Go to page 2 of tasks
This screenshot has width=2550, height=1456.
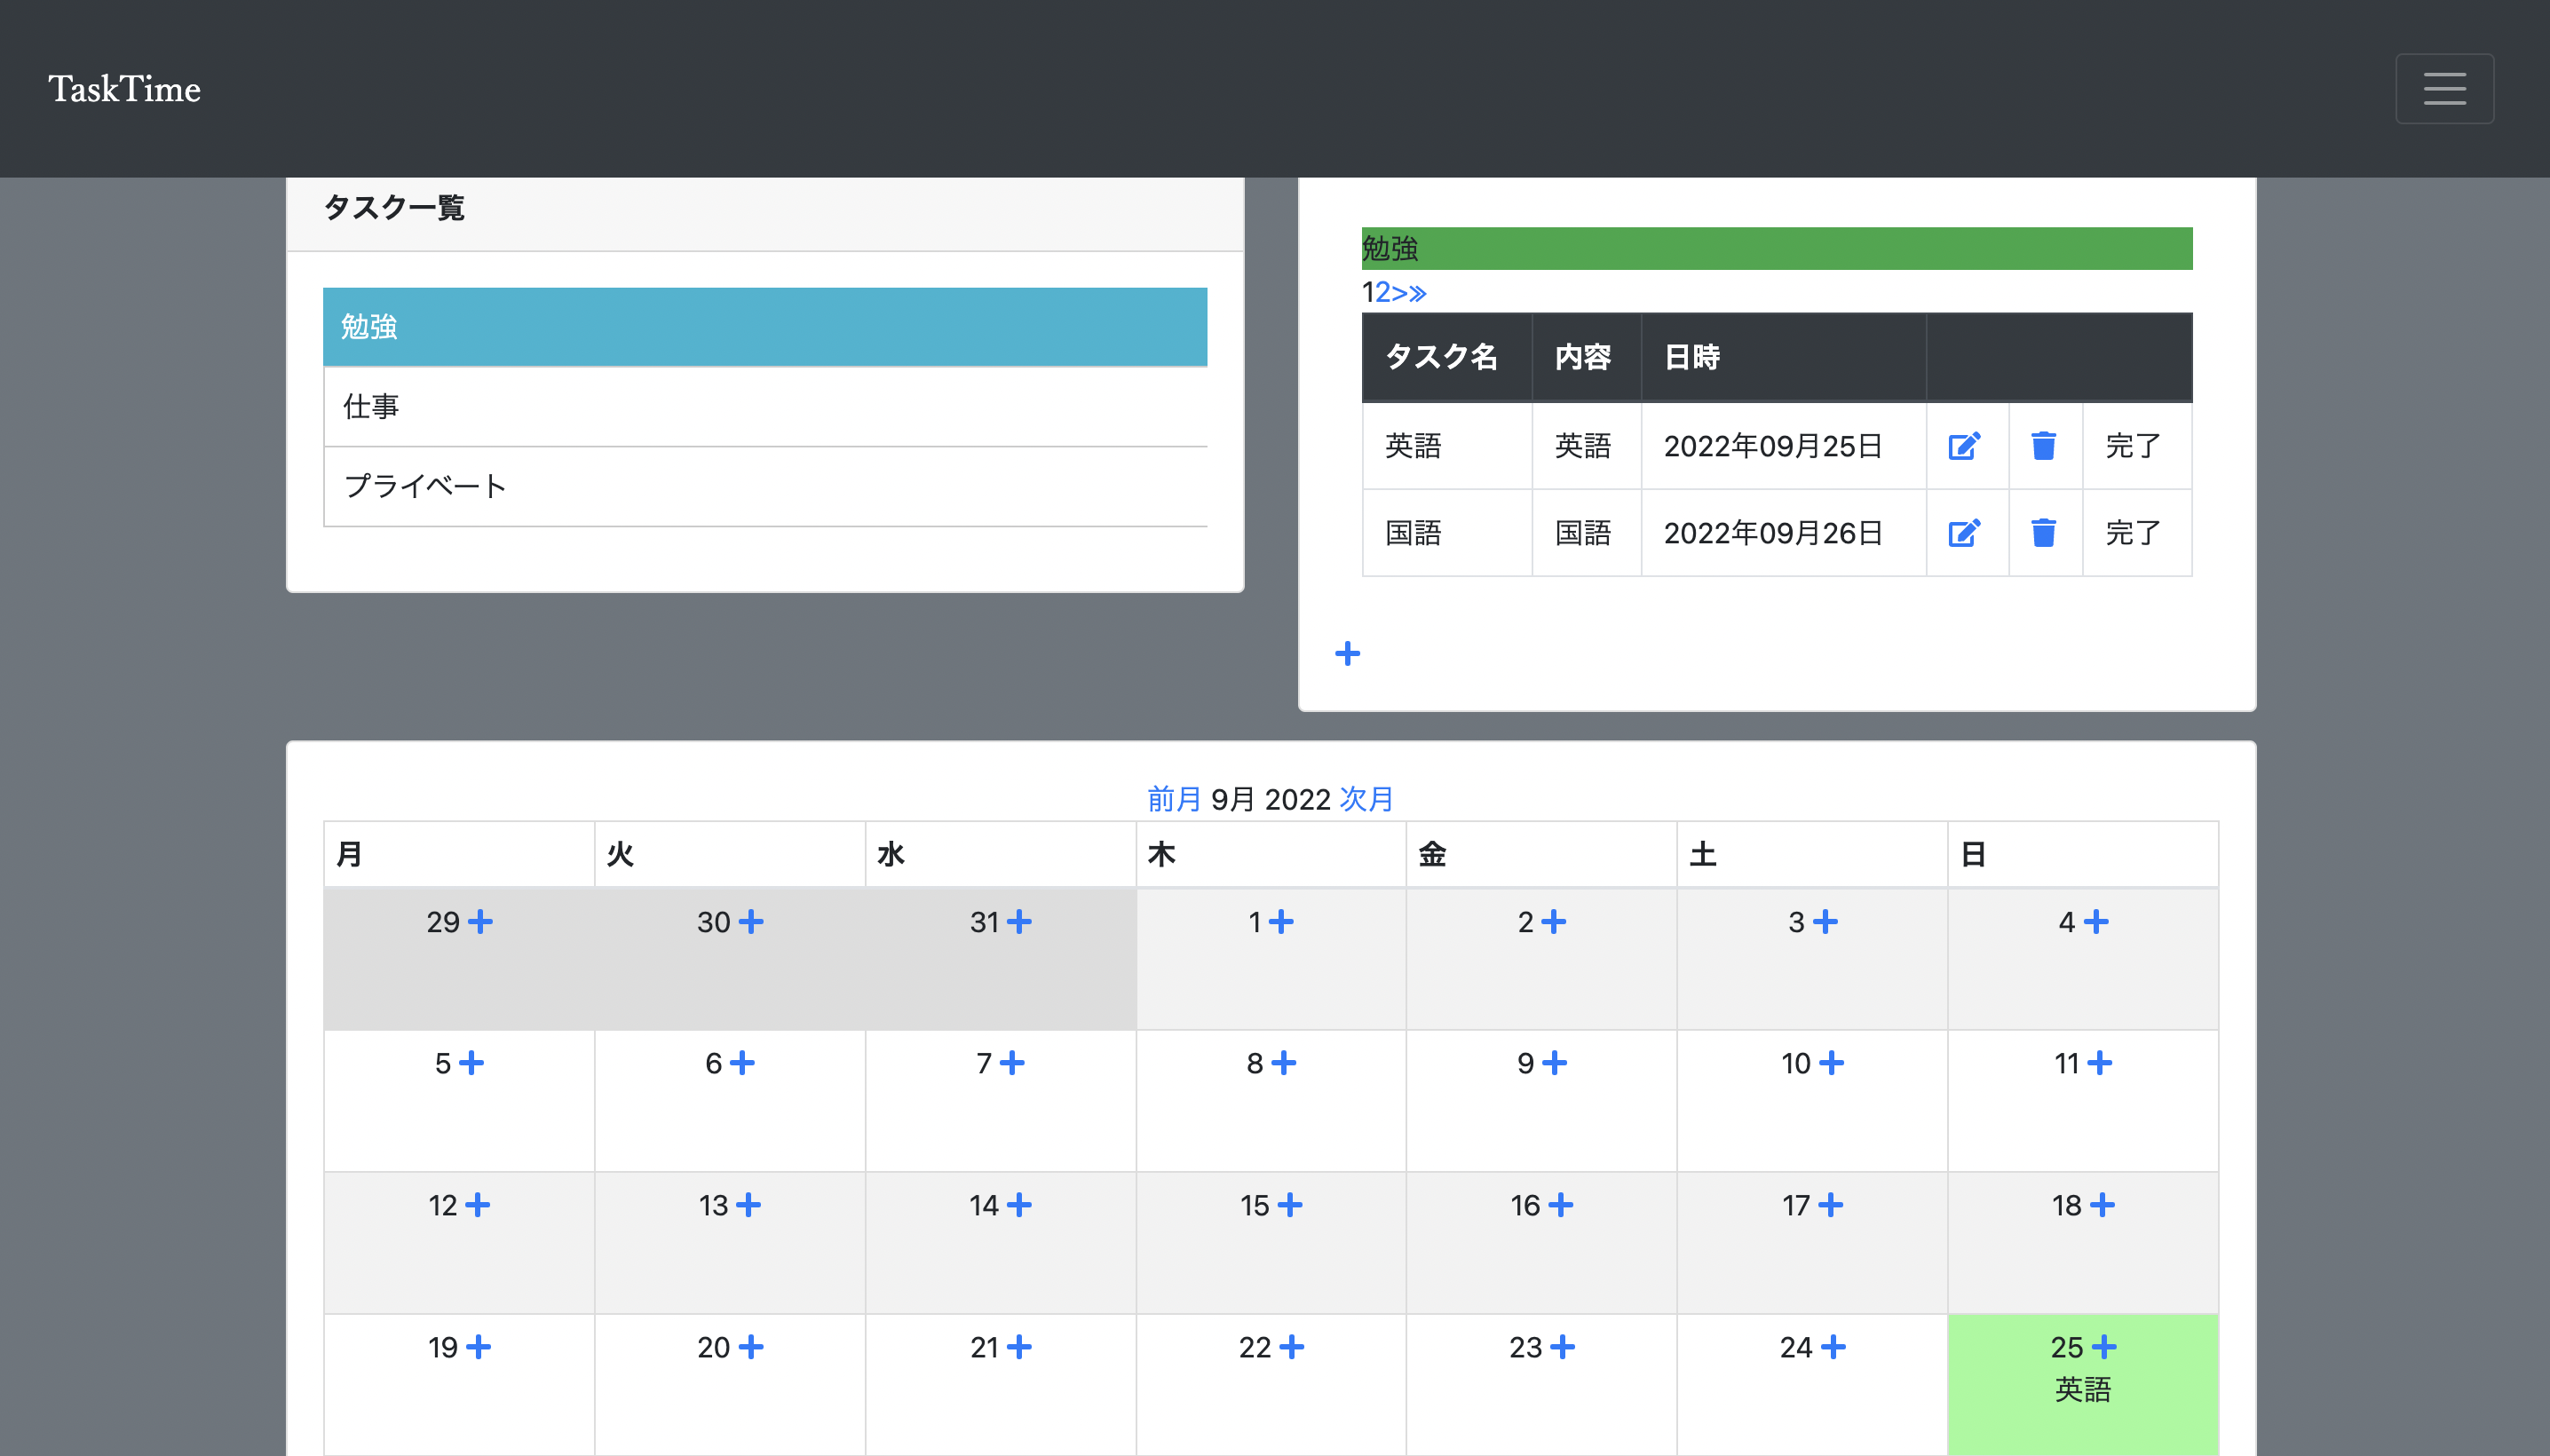[1383, 292]
